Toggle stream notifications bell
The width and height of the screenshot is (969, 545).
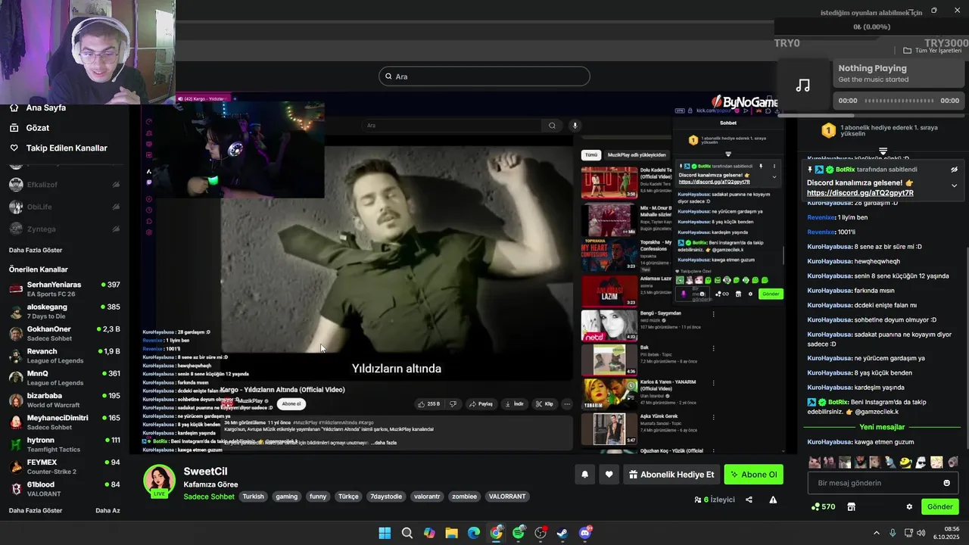click(x=584, y=475)
